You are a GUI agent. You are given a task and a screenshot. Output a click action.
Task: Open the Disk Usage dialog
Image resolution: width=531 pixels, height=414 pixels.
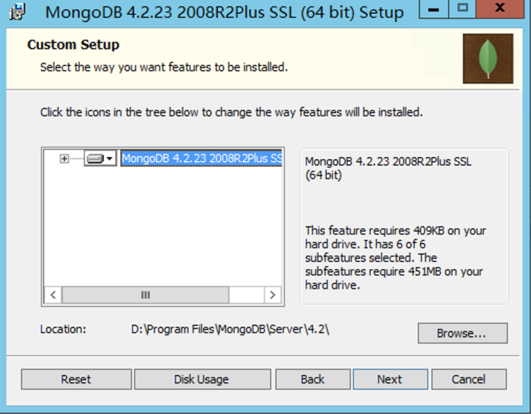(202, 379)
